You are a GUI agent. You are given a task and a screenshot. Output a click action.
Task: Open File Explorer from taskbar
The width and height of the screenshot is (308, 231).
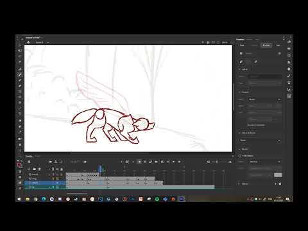click(28, 199)
